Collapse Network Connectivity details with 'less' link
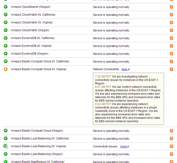Image resolution: width=177 pixels, height=163 pixels. pyautogui.click(x=125, y=69)
